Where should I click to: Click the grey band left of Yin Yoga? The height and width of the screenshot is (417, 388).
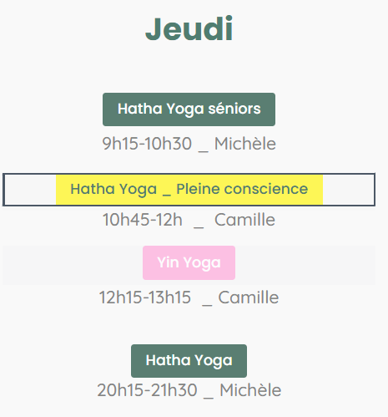coord(73,265)
